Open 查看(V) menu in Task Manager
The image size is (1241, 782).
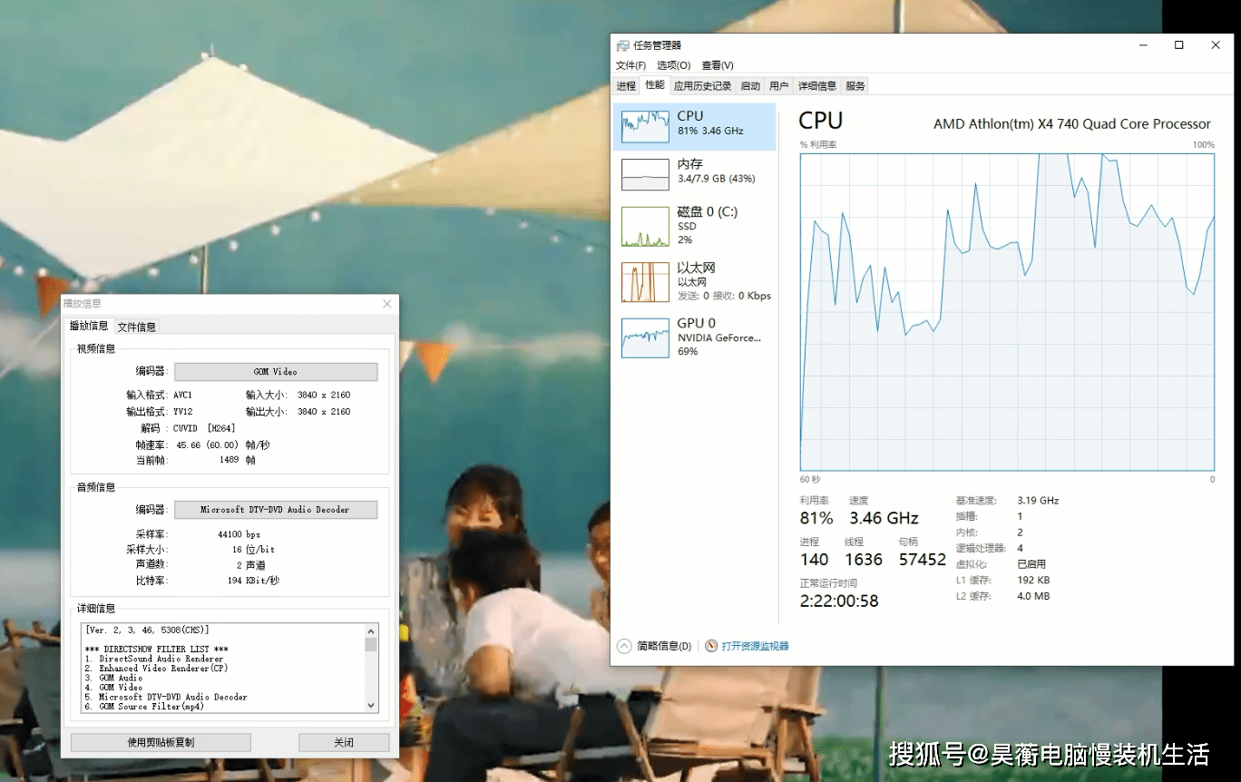[x=718, y=65]
